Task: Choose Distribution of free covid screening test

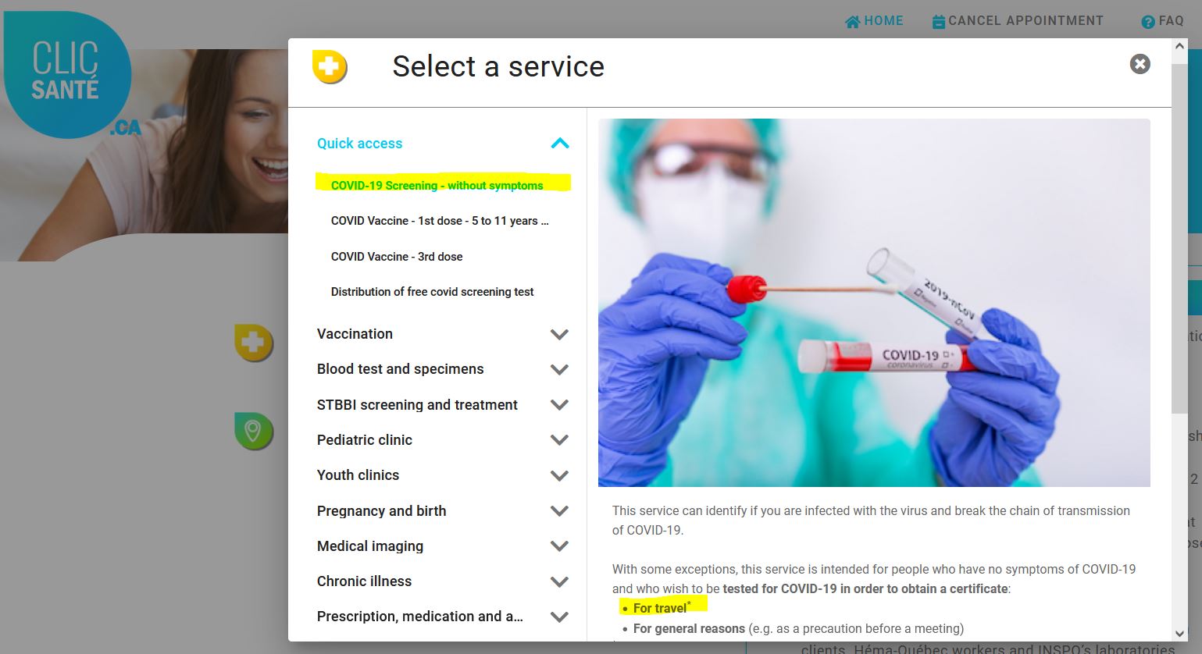Action: coord(432,292)
